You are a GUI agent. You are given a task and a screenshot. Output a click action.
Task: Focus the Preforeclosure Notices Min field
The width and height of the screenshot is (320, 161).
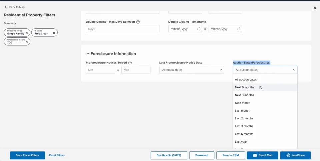click(100, 70)
